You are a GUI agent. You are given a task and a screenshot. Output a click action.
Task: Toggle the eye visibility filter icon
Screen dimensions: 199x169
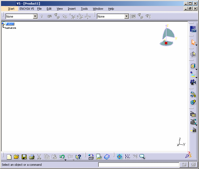49,16
